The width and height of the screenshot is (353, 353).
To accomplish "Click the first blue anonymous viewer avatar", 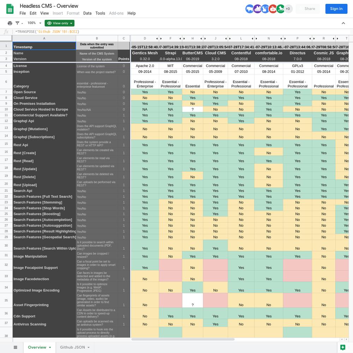I will click(x=250, y=9).
